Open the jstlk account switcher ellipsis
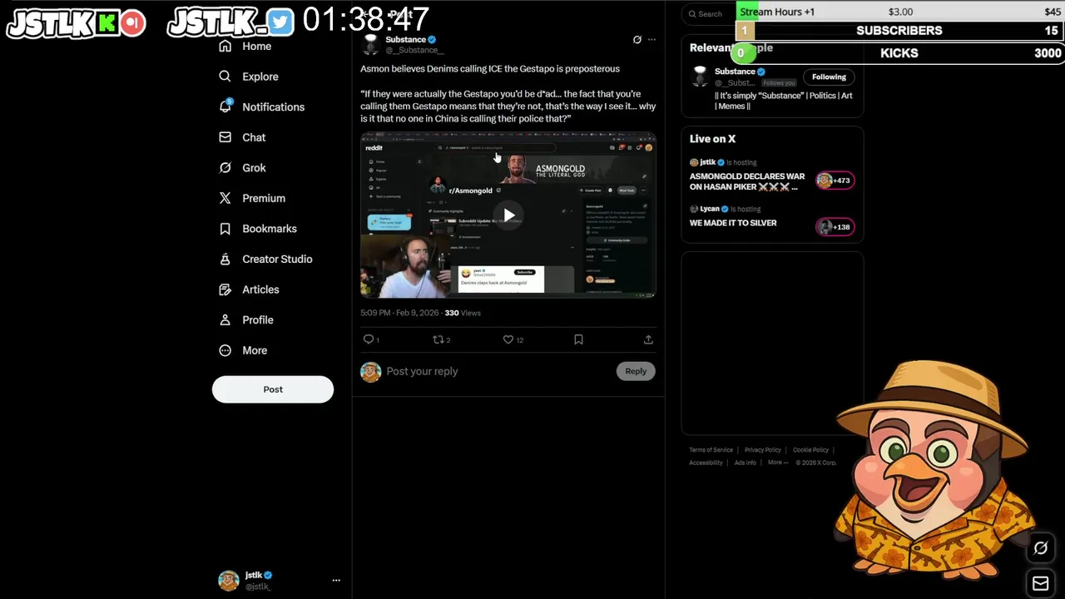 click(x=336, y=581)
